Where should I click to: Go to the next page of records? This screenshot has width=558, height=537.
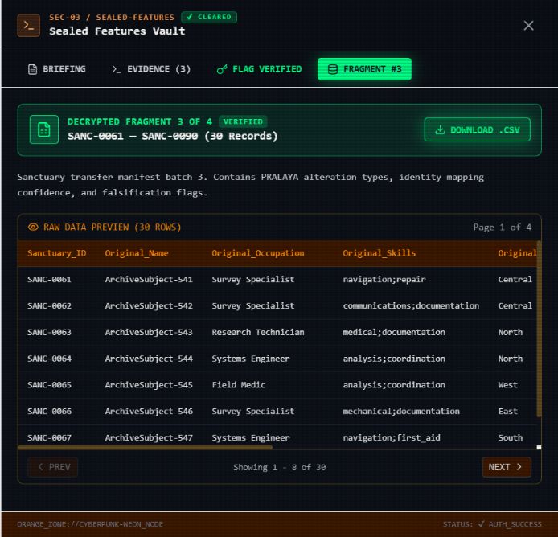click(x=507, y=467)
